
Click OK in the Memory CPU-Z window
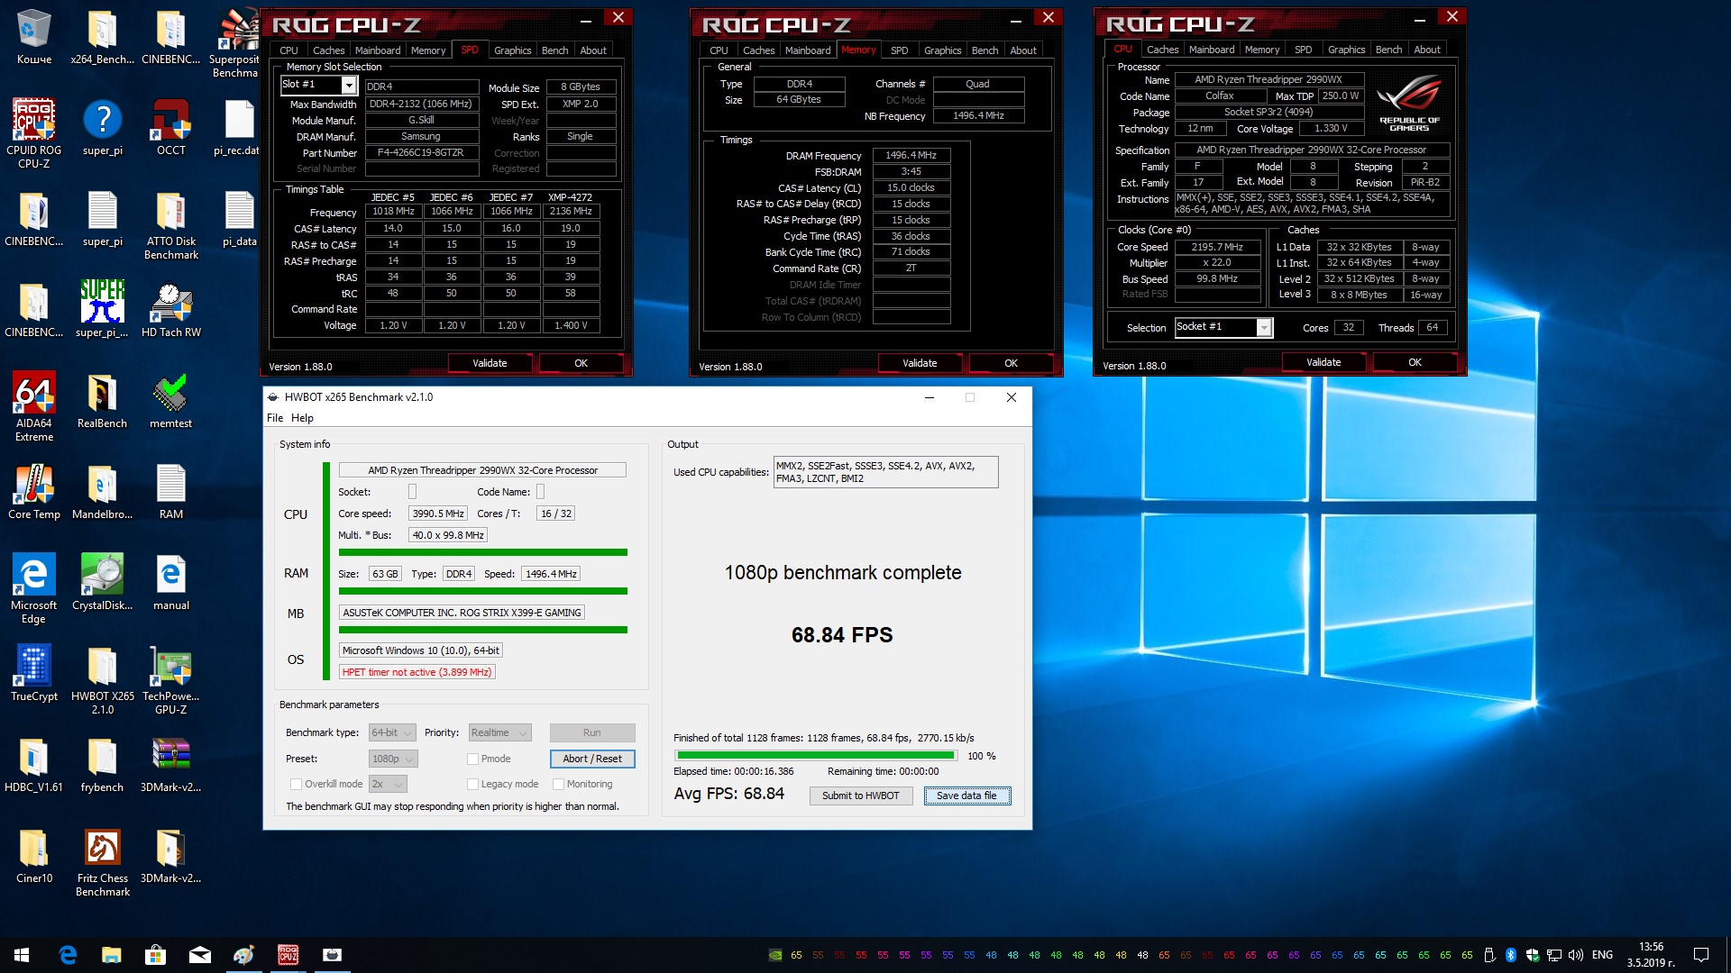click(x=1011, y=363)
